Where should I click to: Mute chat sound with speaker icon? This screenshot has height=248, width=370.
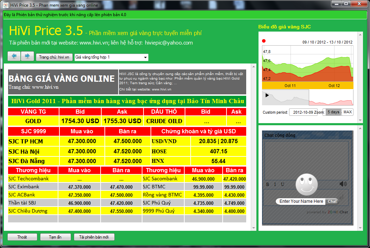click(343, 184)
